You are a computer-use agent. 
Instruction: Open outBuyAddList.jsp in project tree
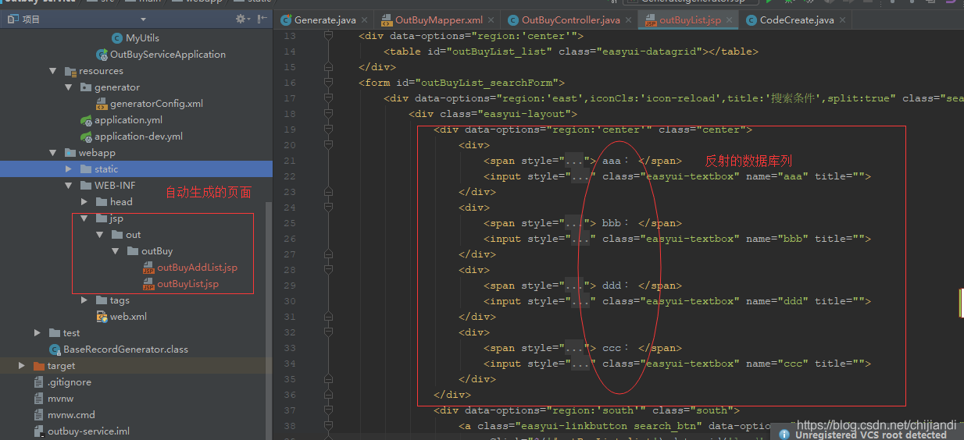(x=197, y=268)
